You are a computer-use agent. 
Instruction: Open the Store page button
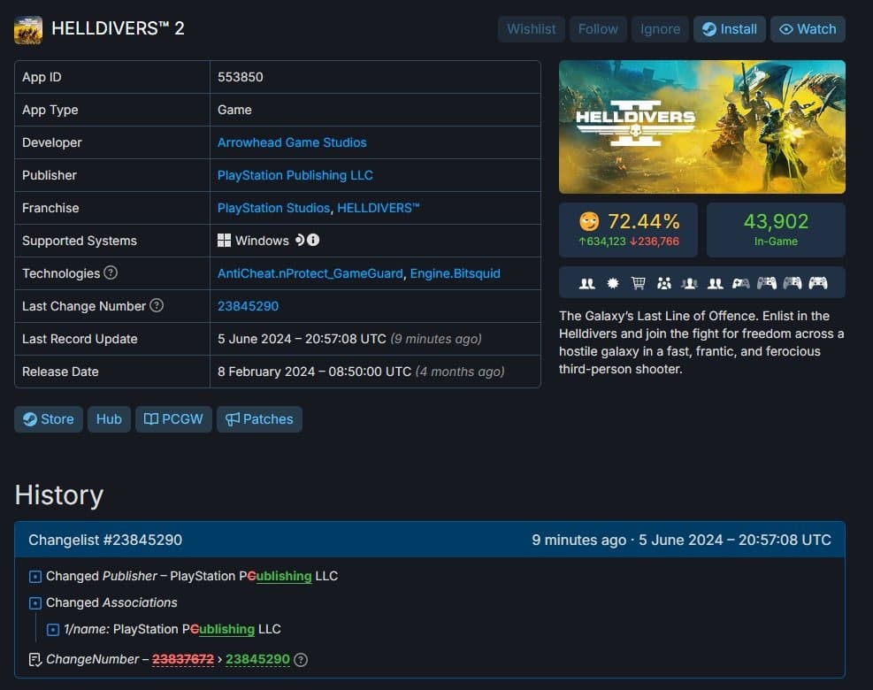click(x=49, y=419)
